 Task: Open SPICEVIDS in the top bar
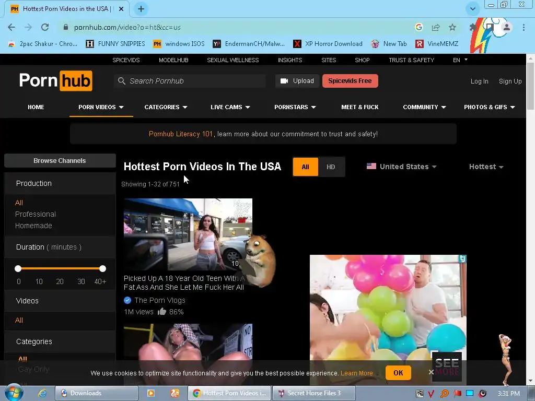tap(126, 60)
